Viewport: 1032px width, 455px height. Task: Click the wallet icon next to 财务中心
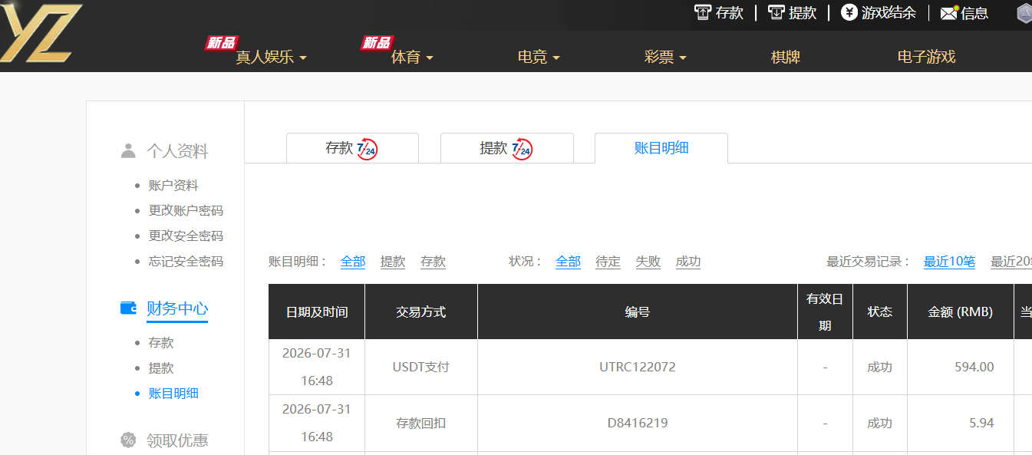point(128,308)
